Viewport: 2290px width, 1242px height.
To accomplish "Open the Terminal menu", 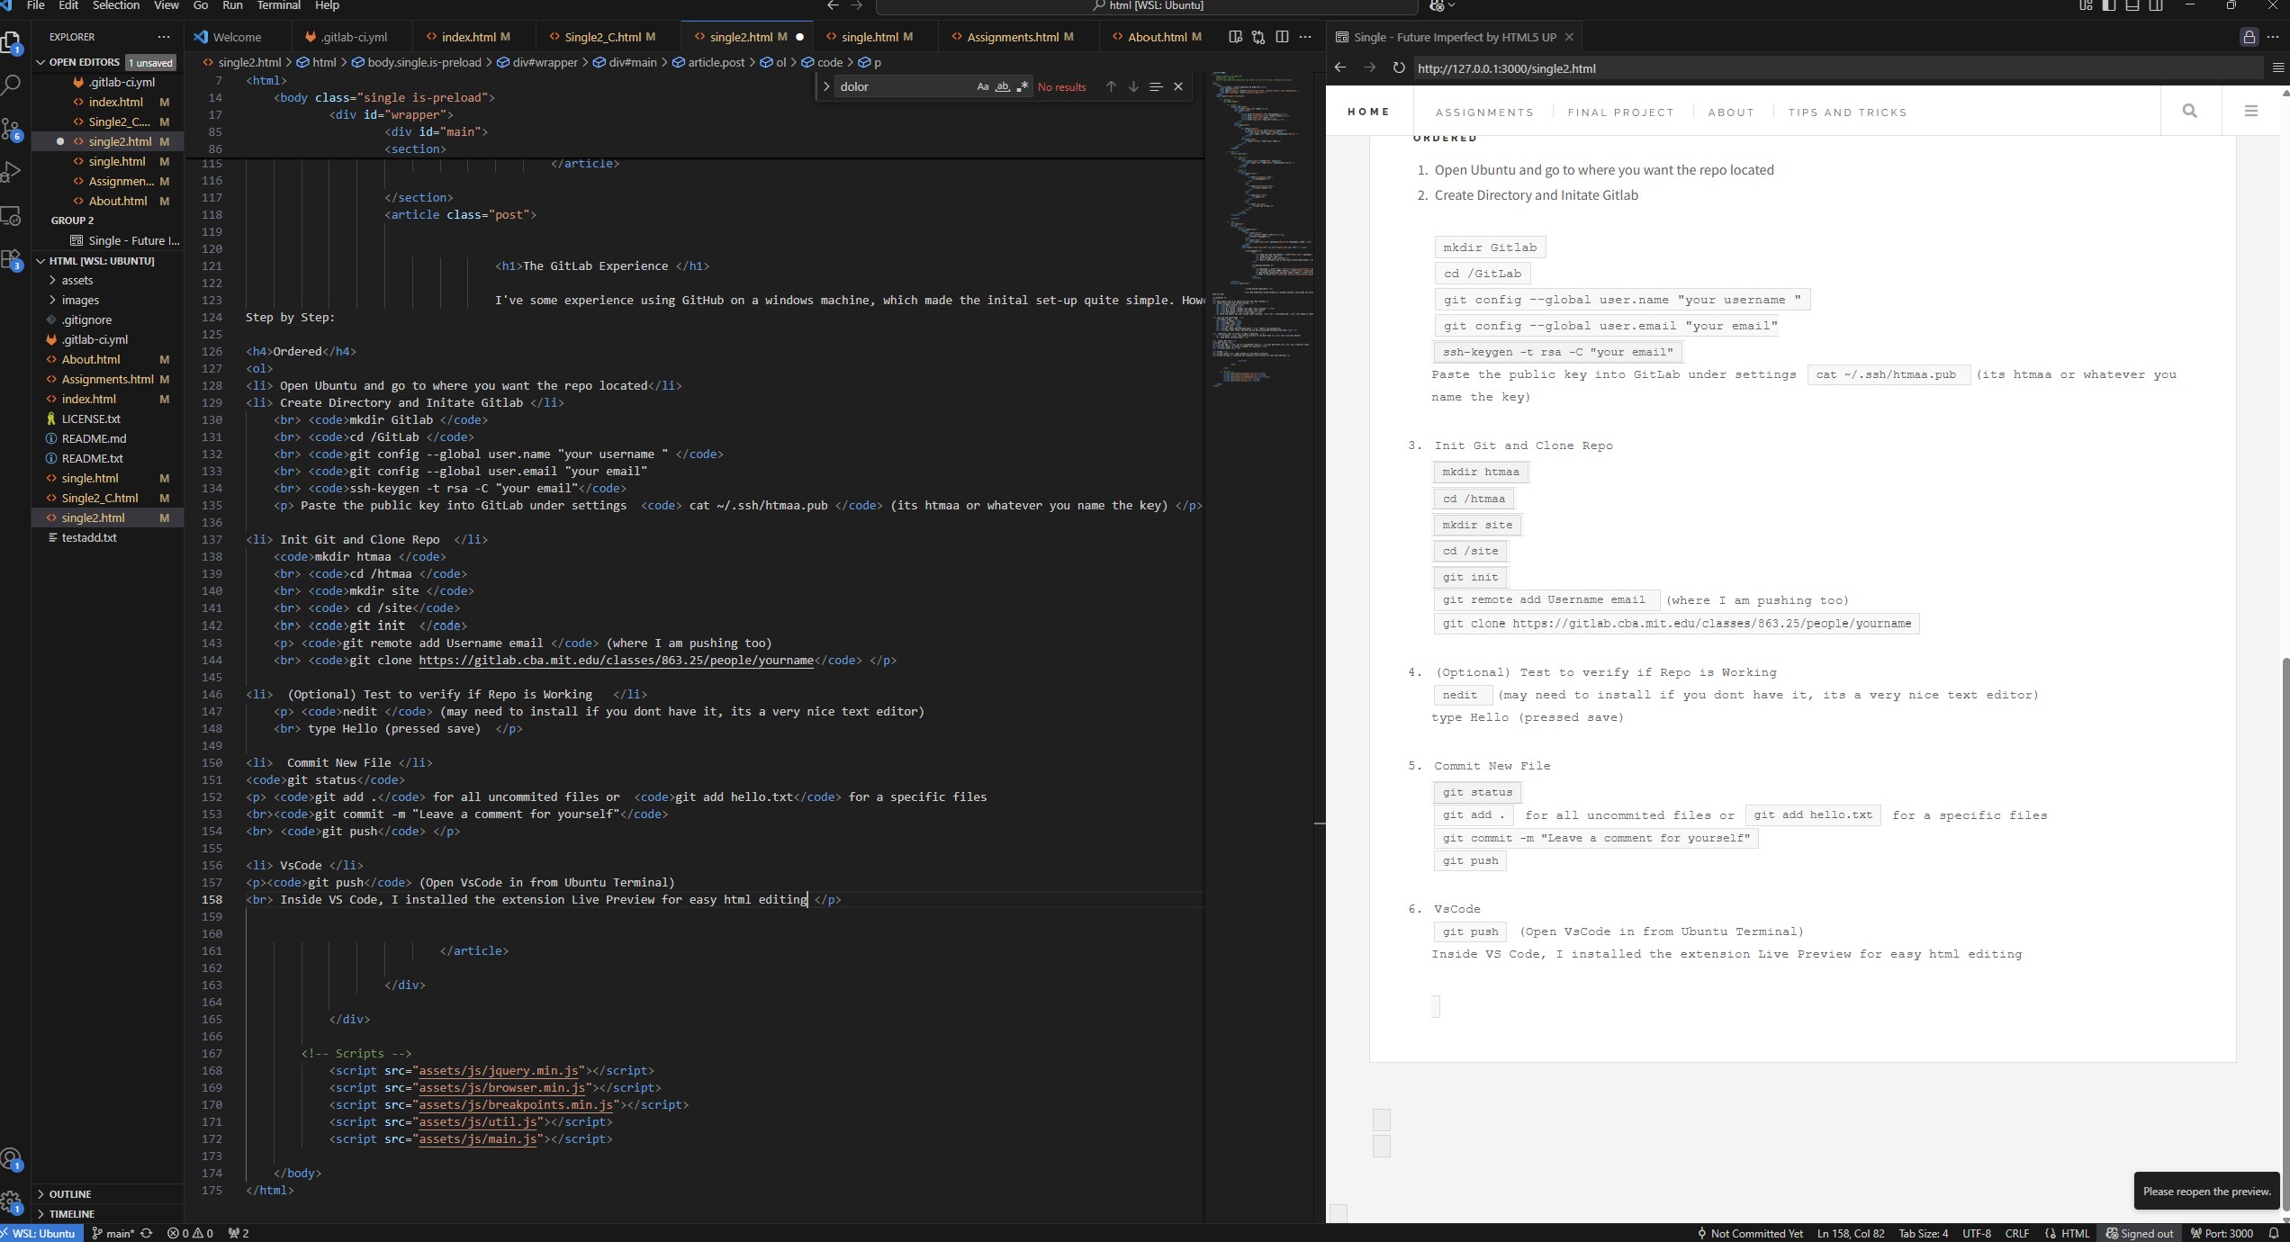I will coord(278,5).
